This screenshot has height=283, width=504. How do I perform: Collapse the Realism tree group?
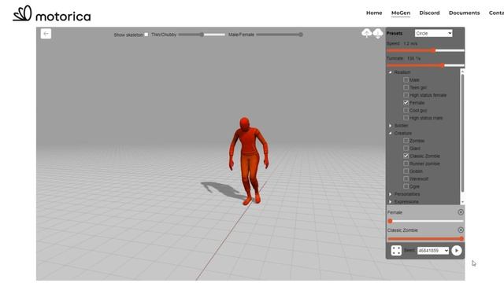391,72
